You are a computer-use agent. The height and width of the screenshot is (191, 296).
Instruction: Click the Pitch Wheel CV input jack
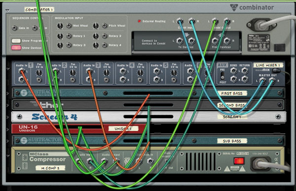(x=105, y=26)
